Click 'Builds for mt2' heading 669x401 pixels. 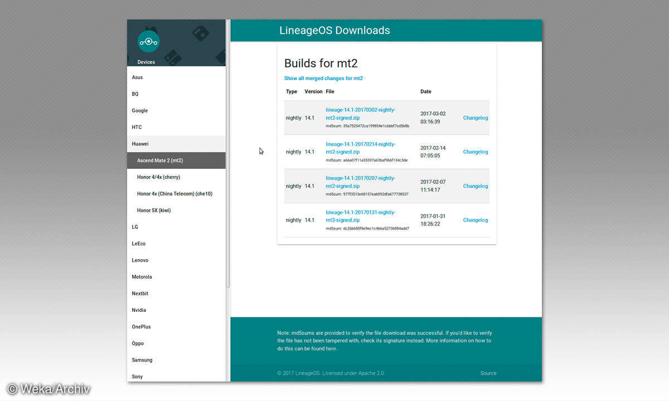[321, 63]
